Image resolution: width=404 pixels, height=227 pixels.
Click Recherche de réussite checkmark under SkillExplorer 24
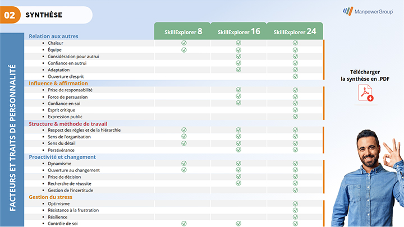(x=295, y=183)
